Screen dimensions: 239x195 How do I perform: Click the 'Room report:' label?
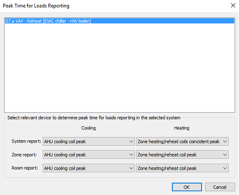(x=25, y=168)
